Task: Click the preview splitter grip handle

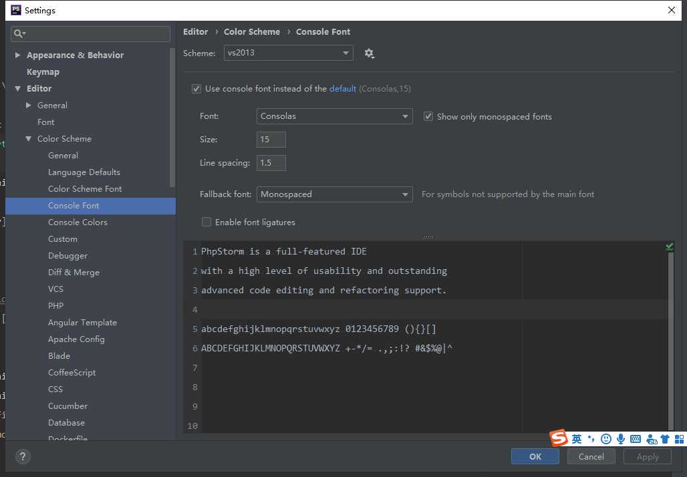Action: click(428, 237)
